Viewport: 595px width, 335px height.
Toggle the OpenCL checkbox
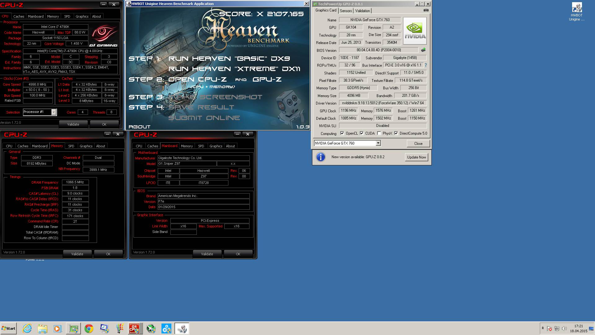[342, 133]
